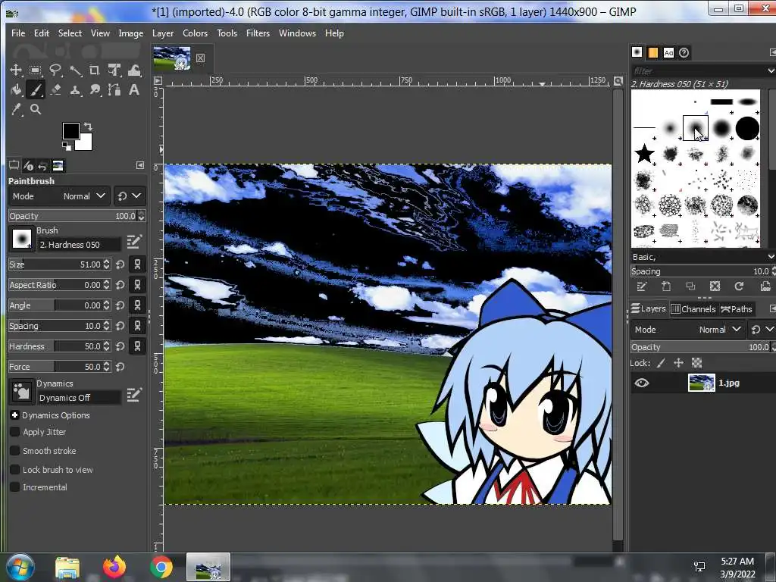Image resolution: width=776 pixels, height=582 pixels.
Task: Select the Paths tool
Action: 114,89
